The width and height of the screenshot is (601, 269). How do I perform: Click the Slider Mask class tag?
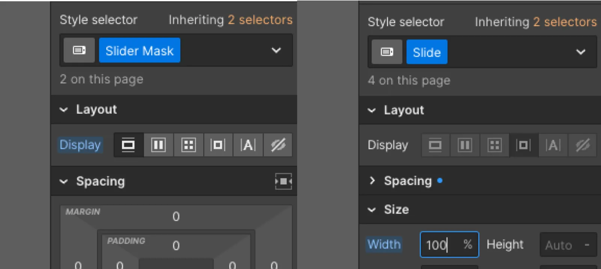point(140,50)
